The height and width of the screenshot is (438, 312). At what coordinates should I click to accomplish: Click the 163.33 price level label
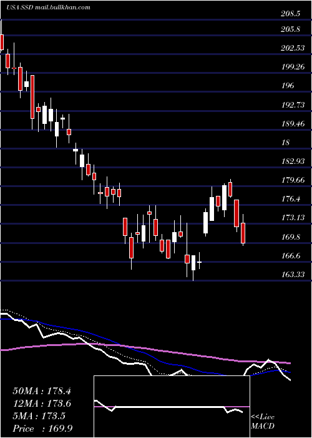293,274
